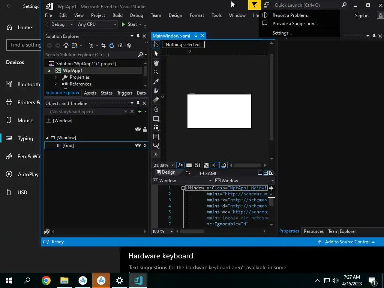Select the Gradient/eraser-shaped tool in toolbox

click(156, 100)
